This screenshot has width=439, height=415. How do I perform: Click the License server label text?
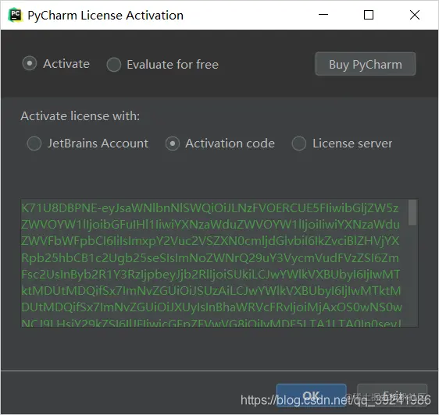tap(352, 144)
